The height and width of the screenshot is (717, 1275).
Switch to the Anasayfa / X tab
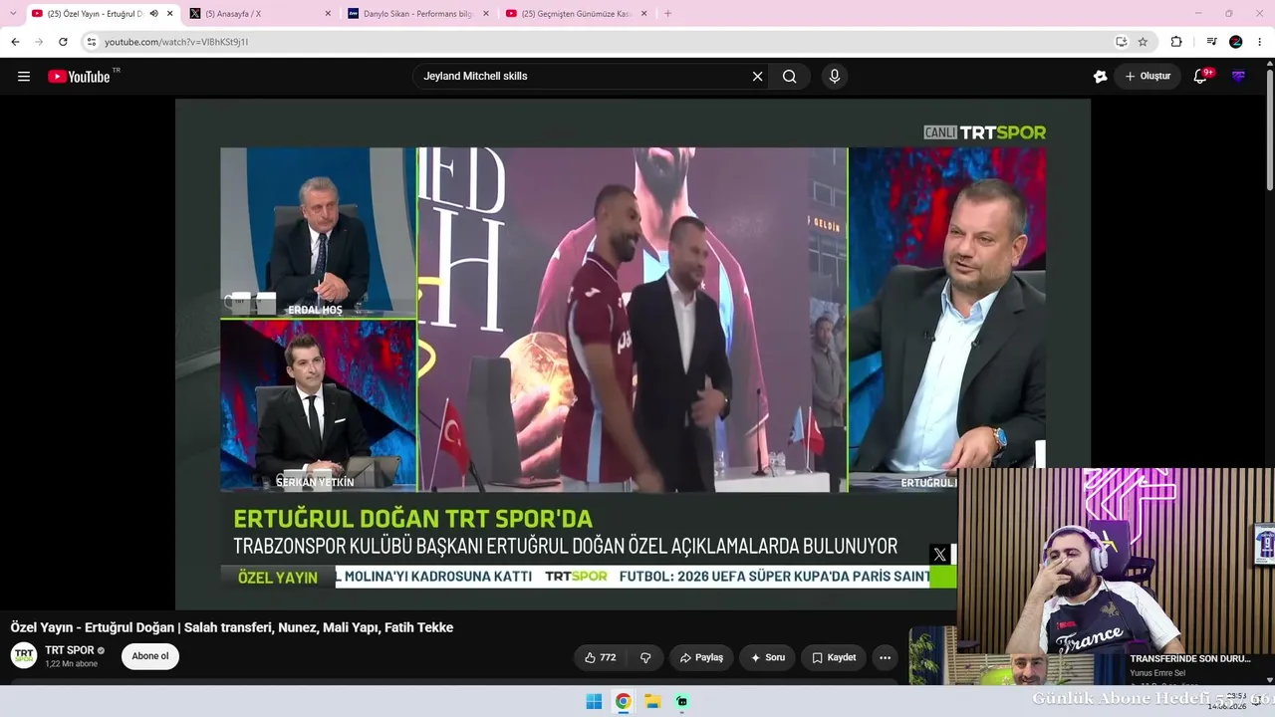click(x=261, y=14)
